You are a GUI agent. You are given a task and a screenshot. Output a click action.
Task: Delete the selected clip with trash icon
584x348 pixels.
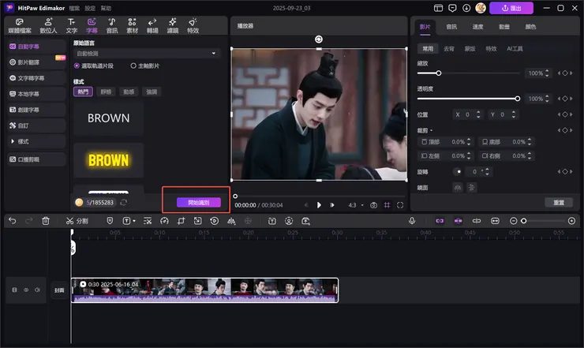point(46,221)
